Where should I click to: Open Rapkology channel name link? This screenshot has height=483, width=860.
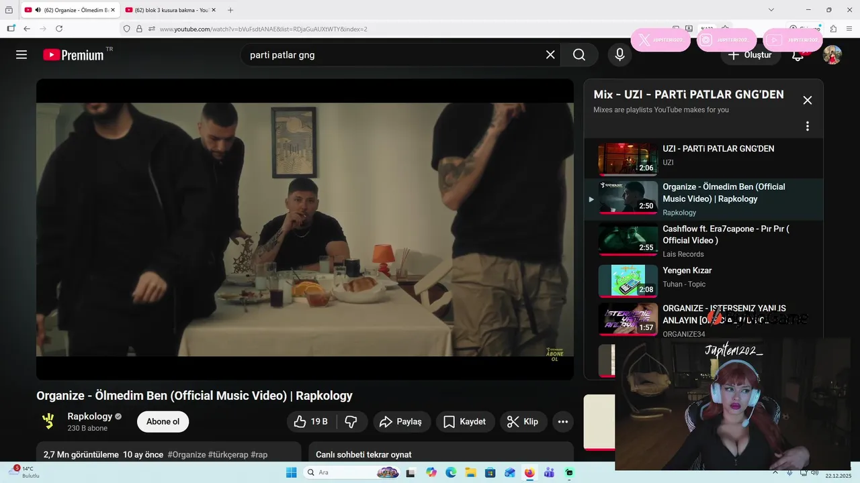[89, 417]
